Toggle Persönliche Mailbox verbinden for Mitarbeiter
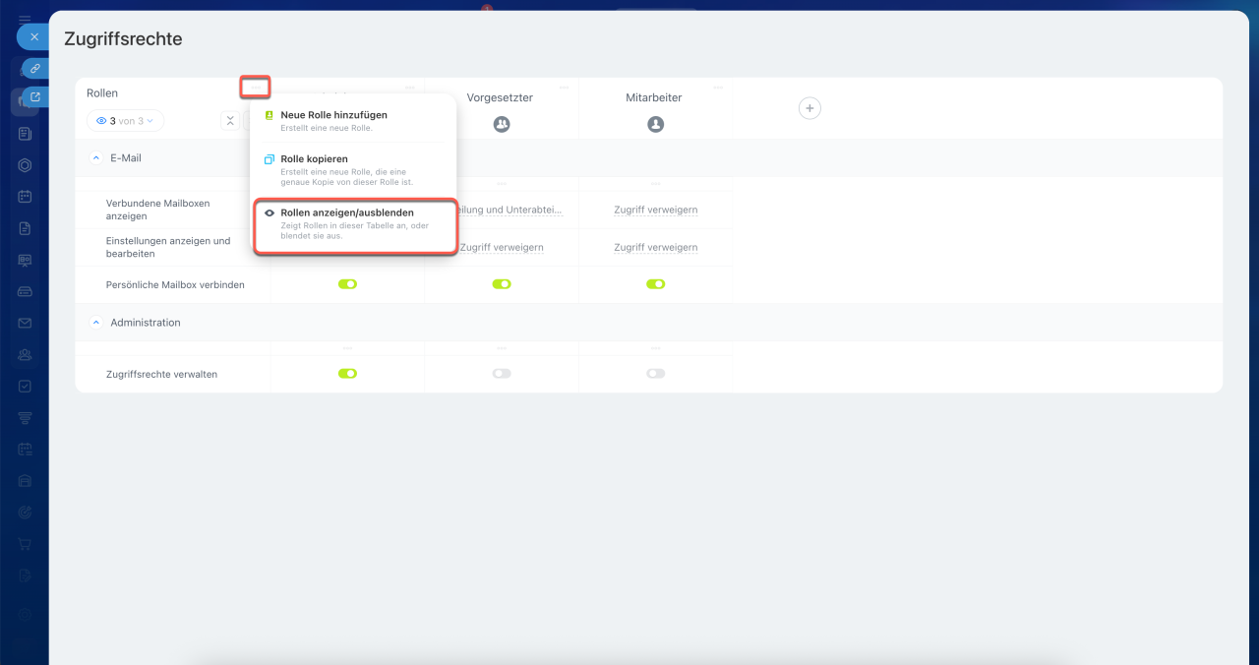This screenshot has width=1259, height=665. (x=655, y=284)
